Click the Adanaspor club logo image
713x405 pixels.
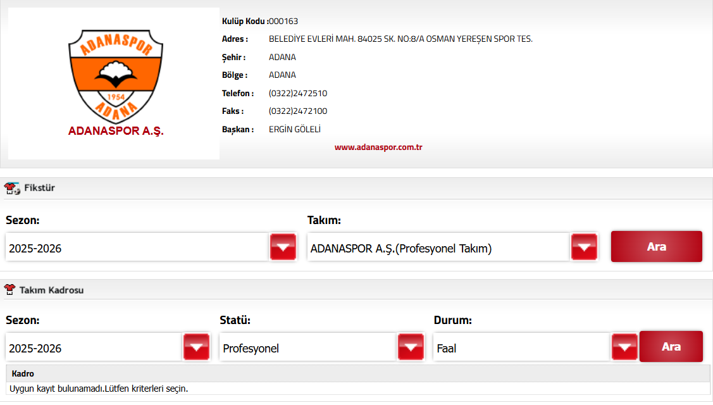point(114,83)
